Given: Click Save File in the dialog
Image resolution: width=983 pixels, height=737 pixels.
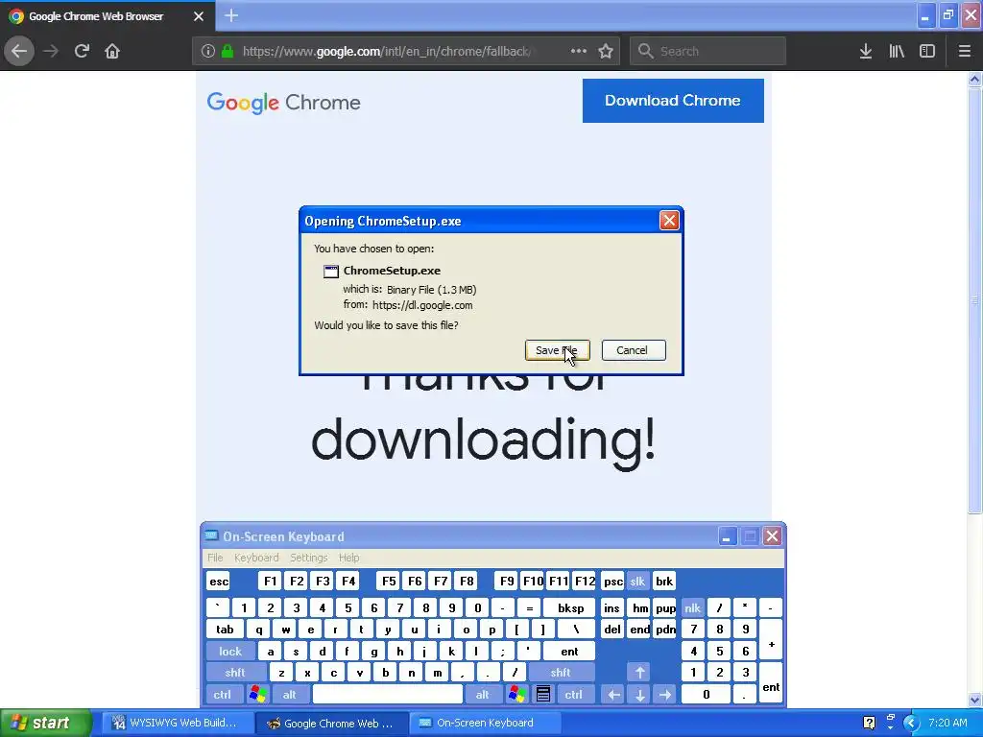Looking at the screenshot, I should (558, 350).
